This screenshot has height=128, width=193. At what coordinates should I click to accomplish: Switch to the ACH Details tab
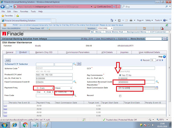107,52
